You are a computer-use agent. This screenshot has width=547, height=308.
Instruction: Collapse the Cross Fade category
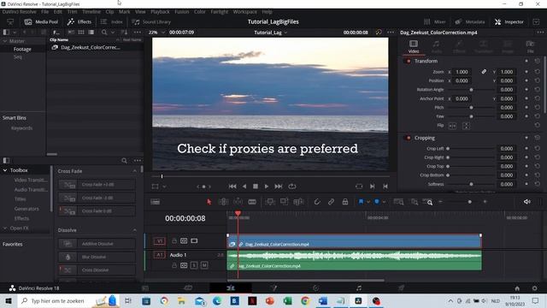pos(135,171)
